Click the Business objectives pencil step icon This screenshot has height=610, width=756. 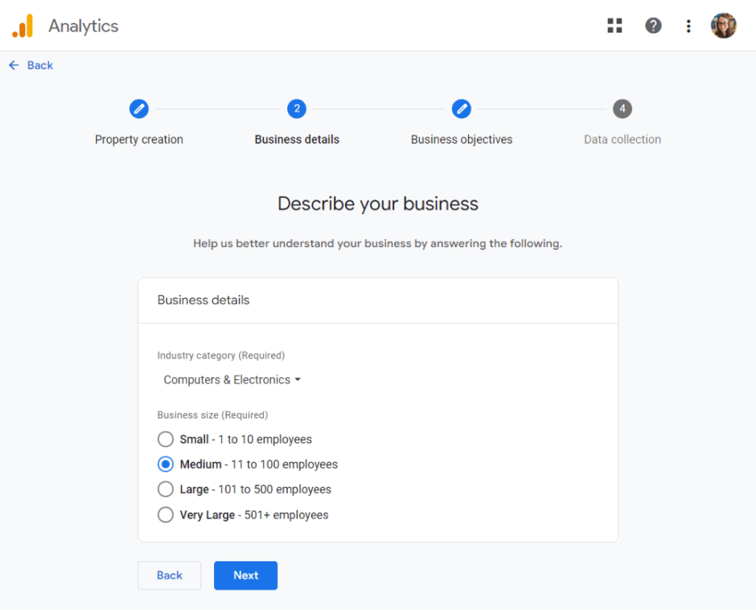[x=461, y=108]
